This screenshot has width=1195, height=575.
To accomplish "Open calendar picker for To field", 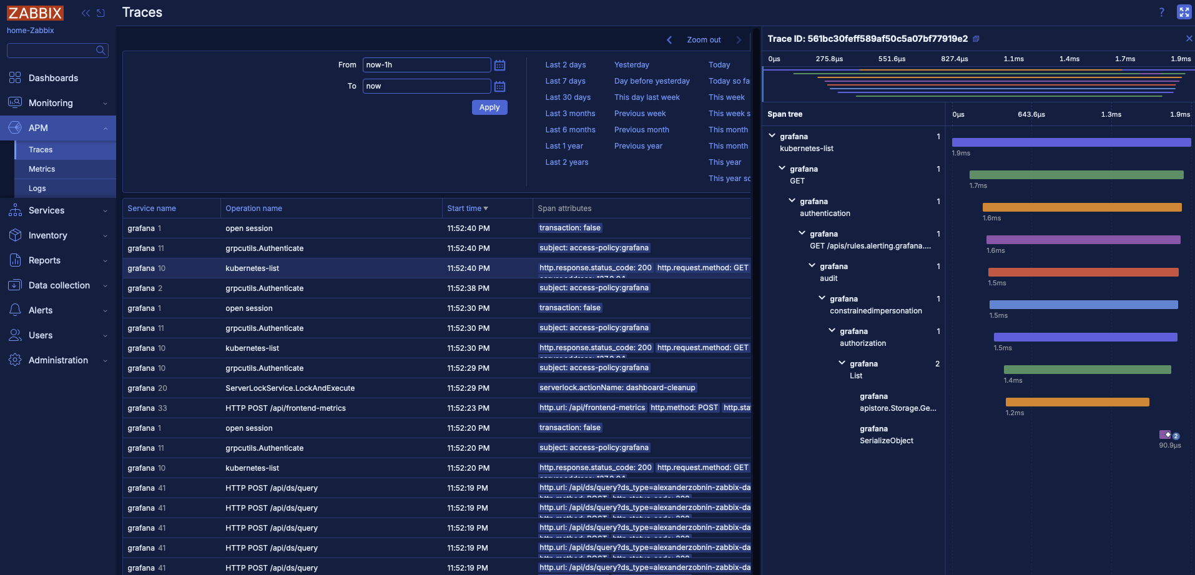I will (x=499, y=86).
